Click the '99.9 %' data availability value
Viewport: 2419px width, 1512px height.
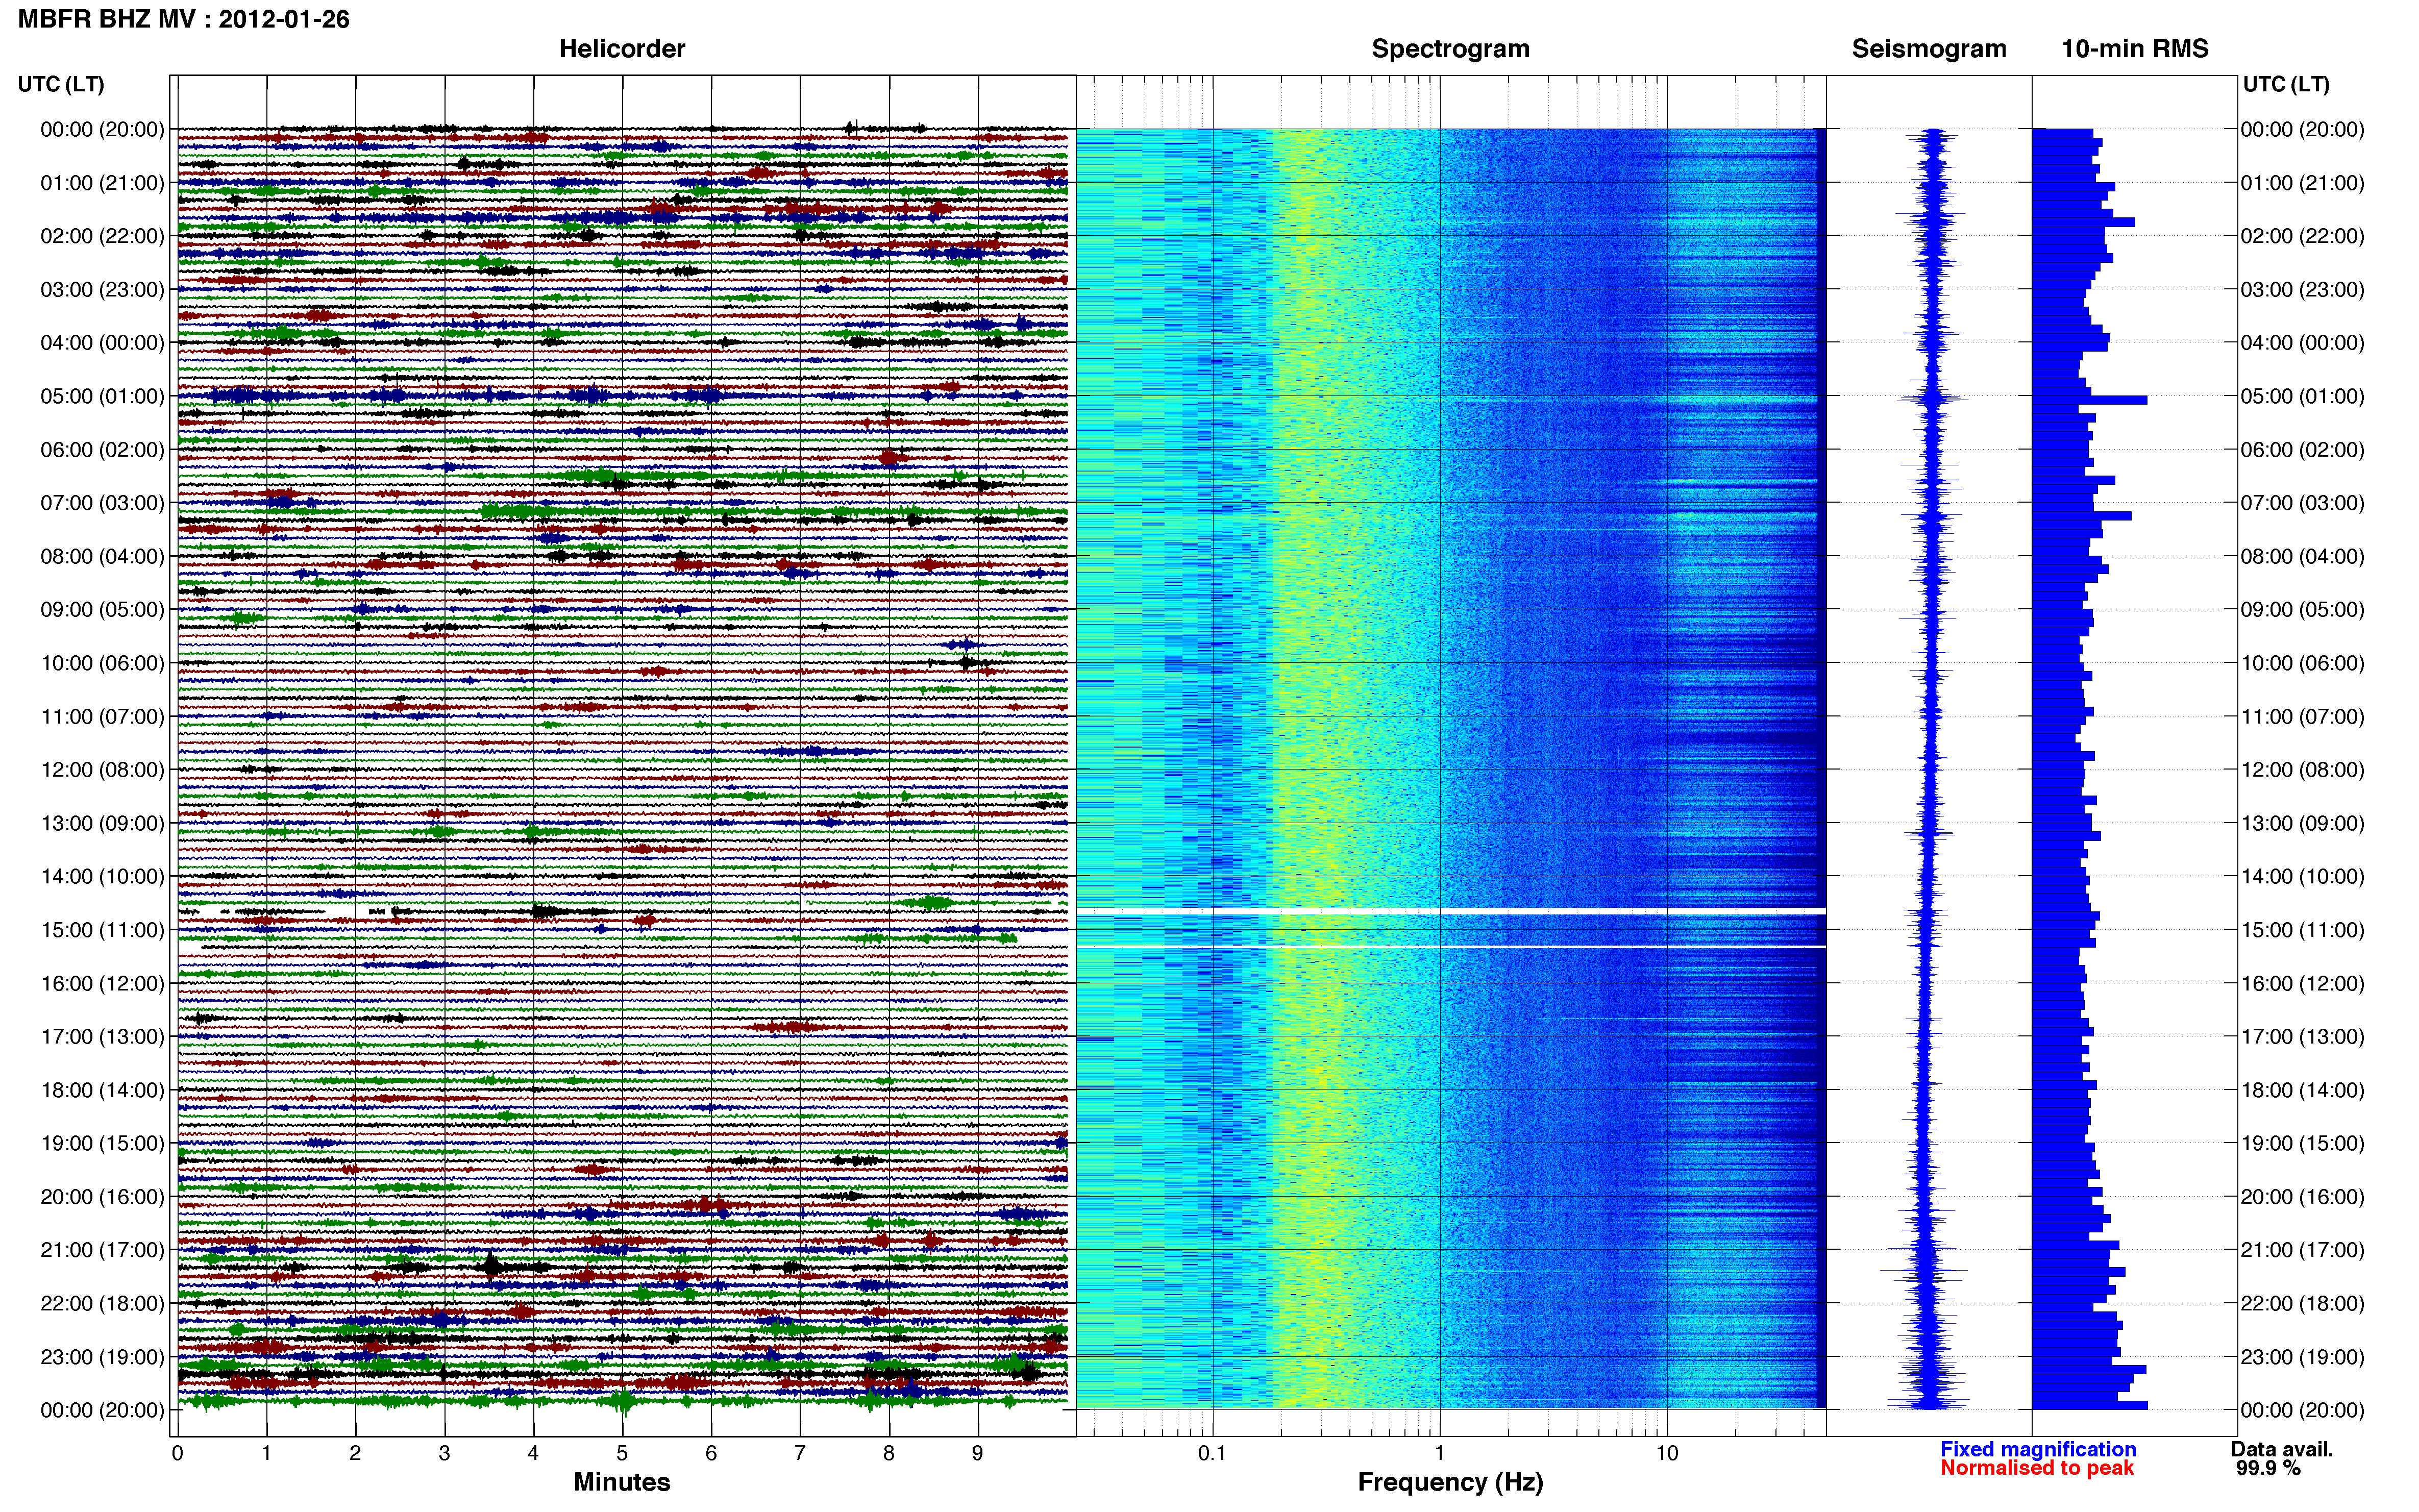tap(2268, 1468)
